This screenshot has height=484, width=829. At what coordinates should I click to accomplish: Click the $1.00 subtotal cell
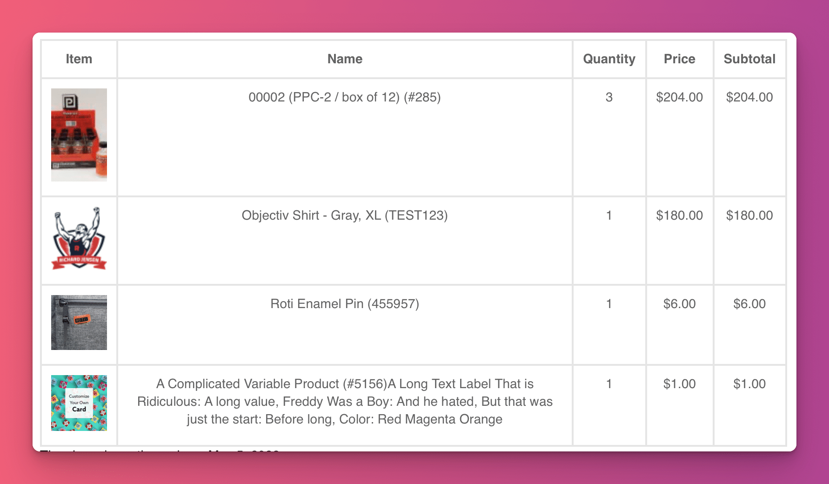[749, 384]
